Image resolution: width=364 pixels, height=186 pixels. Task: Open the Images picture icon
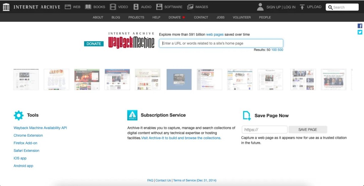pos(191,7)
